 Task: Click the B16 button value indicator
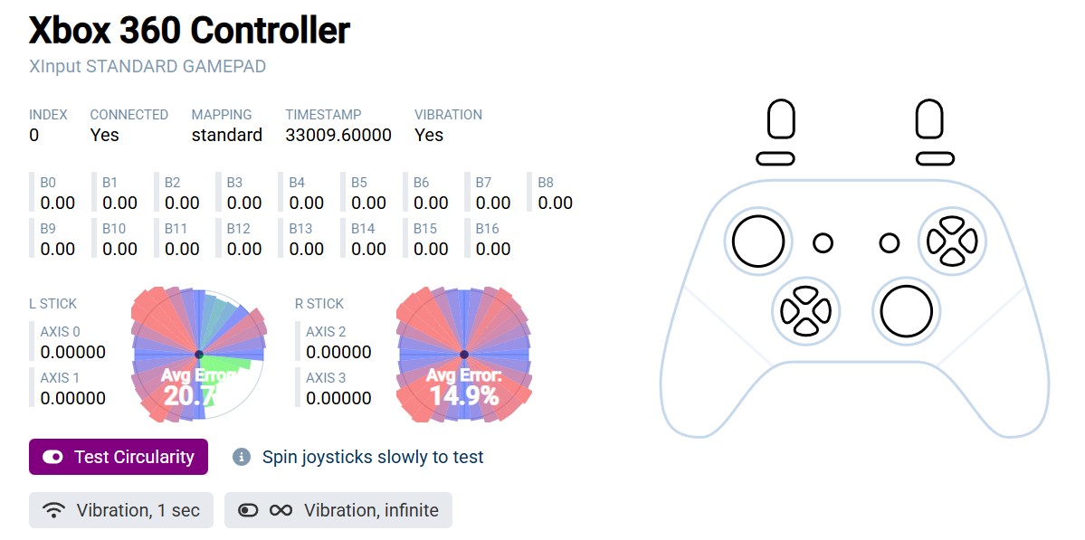pyautogui.click(x=493, y=241)
